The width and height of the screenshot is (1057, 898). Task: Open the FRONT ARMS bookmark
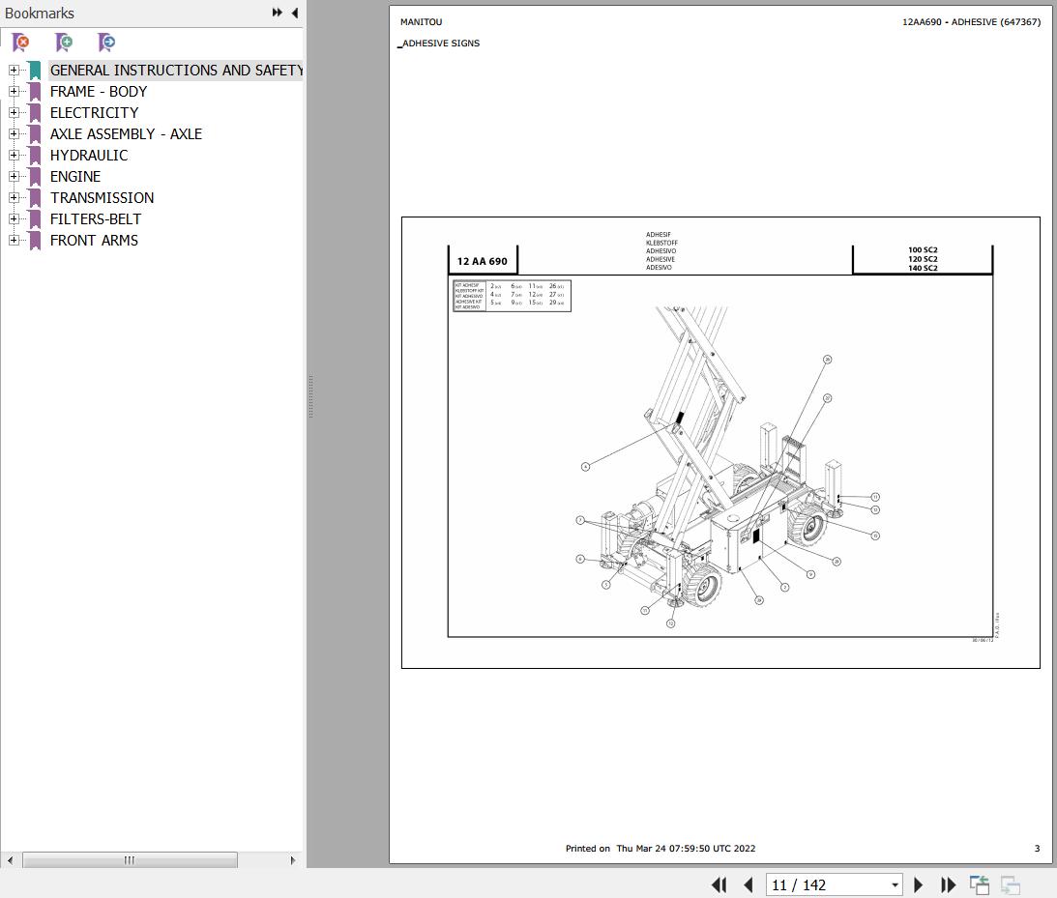tap(94, 241)
